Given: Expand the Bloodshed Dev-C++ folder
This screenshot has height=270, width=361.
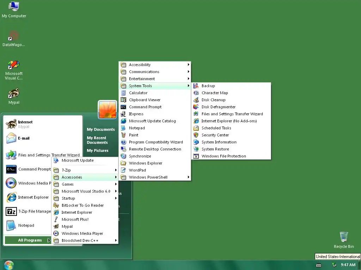Looking at the screenshot, I should 85,240.
